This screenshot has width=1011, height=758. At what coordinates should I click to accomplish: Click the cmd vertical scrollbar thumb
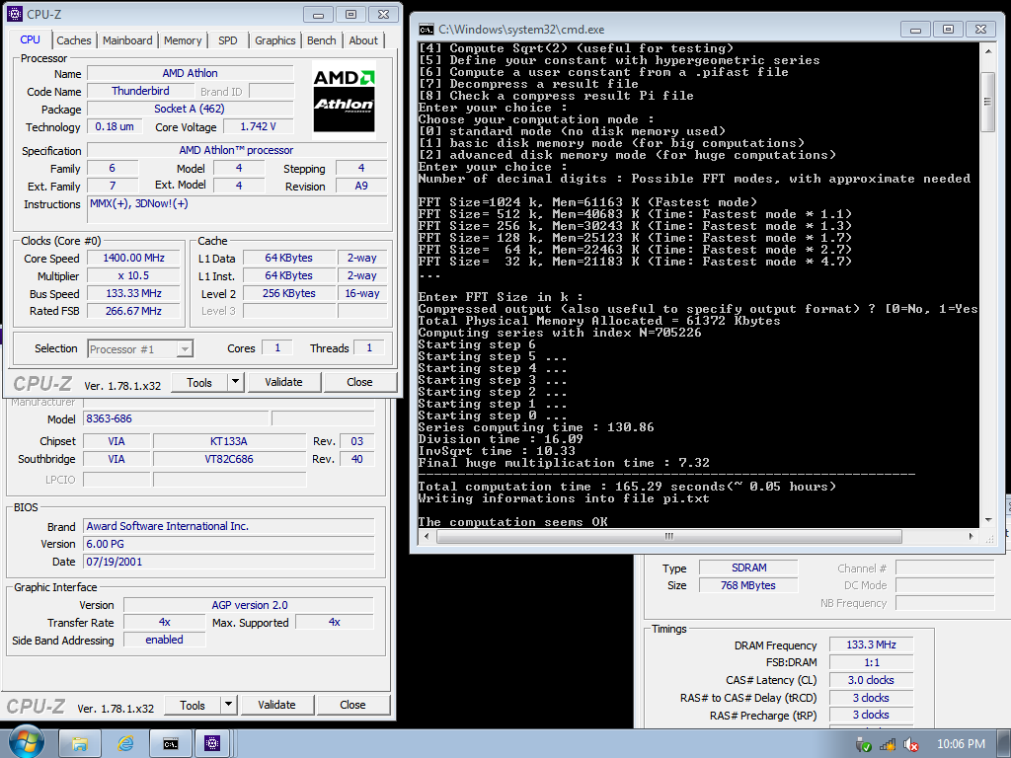click(x=987, y=102)
